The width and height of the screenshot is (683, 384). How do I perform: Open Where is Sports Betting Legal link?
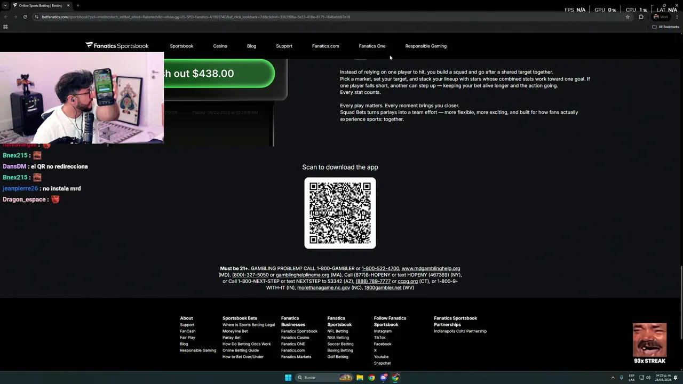[249, 325]
